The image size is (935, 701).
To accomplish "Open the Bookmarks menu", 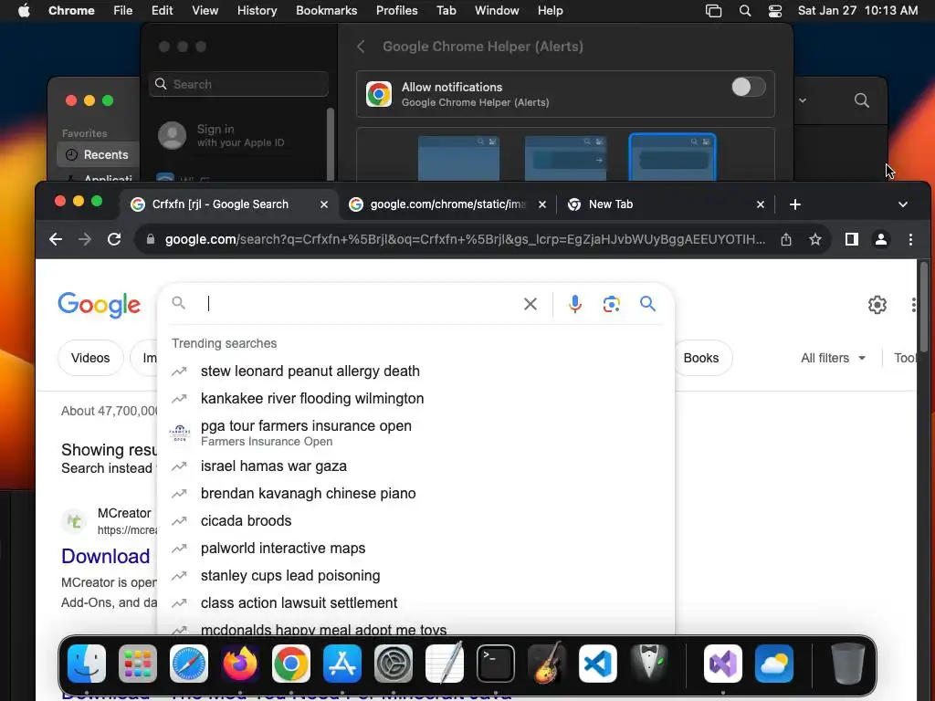I will [x=326, y=11].
